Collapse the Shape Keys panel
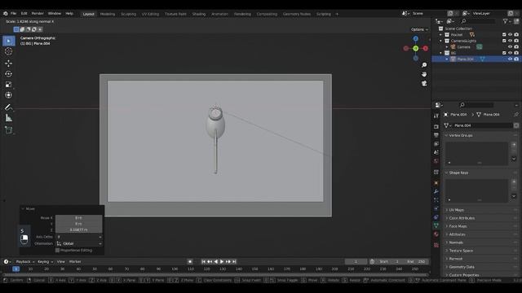 pos(447,173)
